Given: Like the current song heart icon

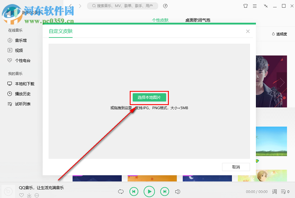Looking at the screenshot, I should [21, 195].
